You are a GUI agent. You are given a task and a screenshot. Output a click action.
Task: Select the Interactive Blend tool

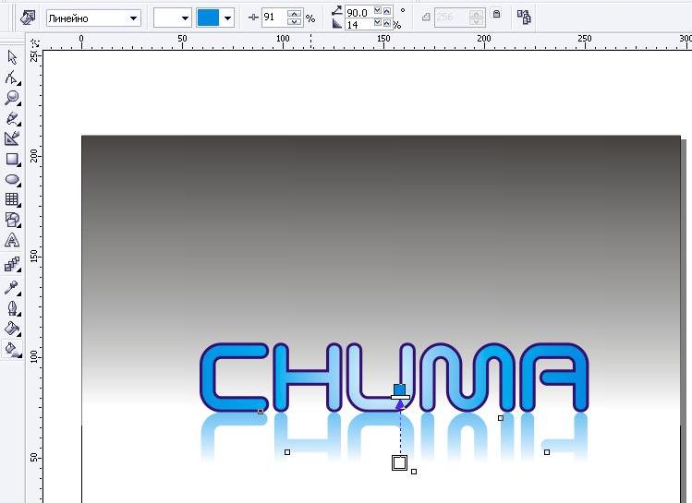pos(12,264)
